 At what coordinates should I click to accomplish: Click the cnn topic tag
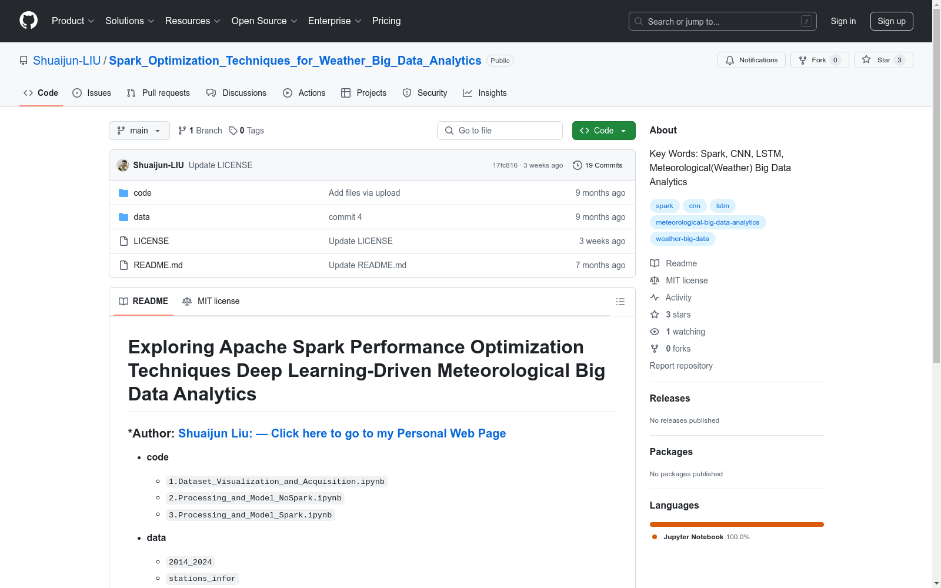pos(695,206)
